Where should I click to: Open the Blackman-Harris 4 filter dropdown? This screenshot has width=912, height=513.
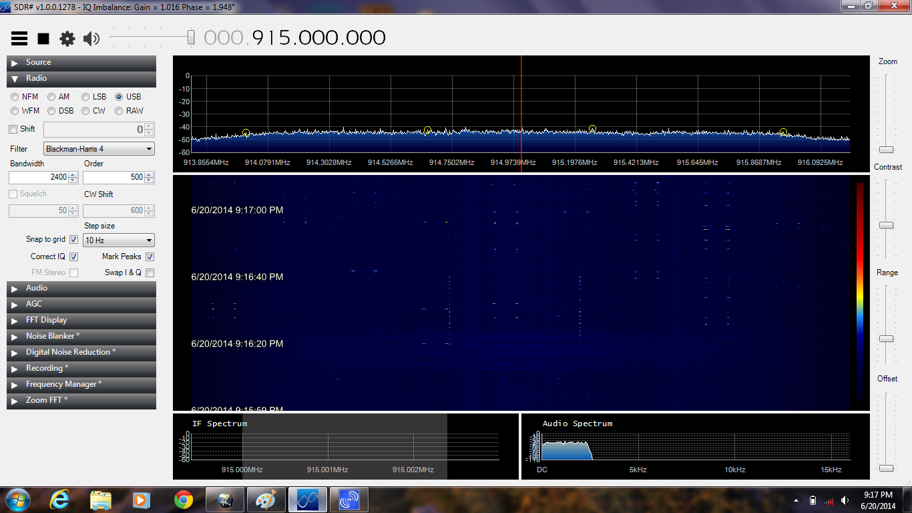coord(99,149)
